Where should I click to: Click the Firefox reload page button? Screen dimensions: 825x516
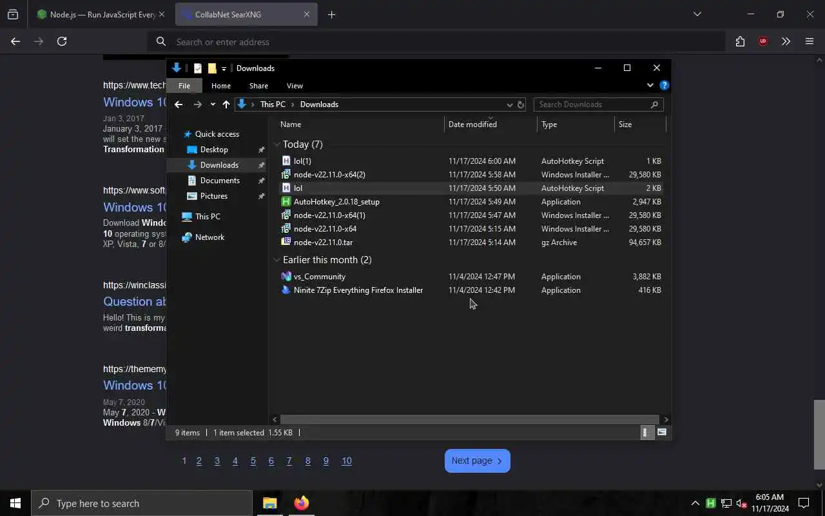tap(62, 41)
